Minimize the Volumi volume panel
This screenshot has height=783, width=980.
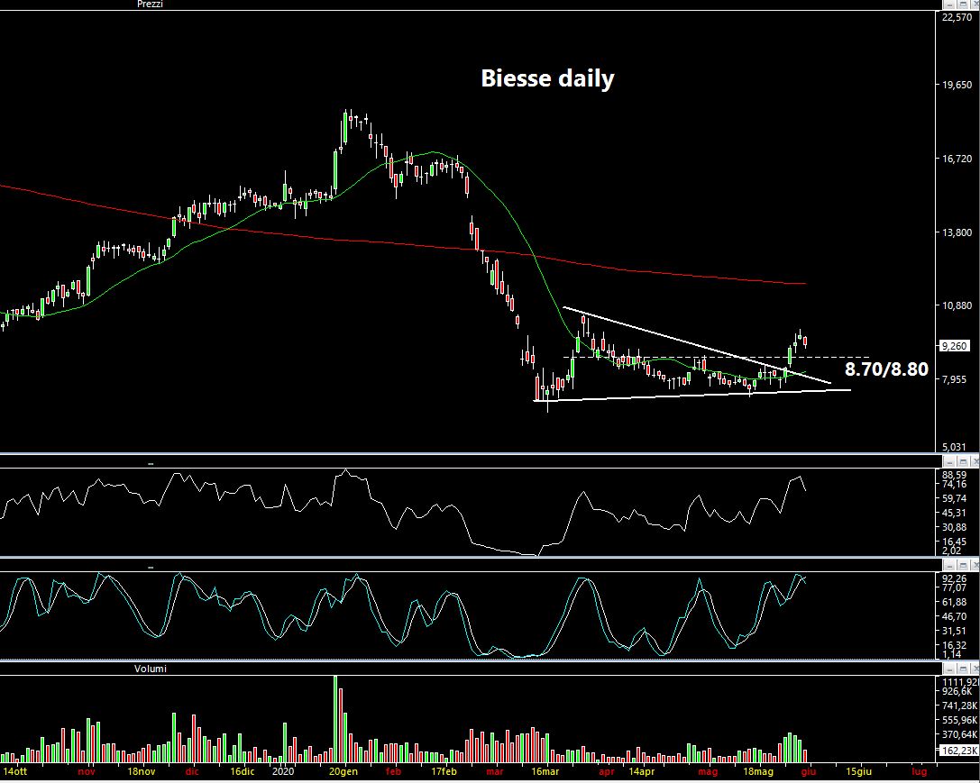(948, 669)
